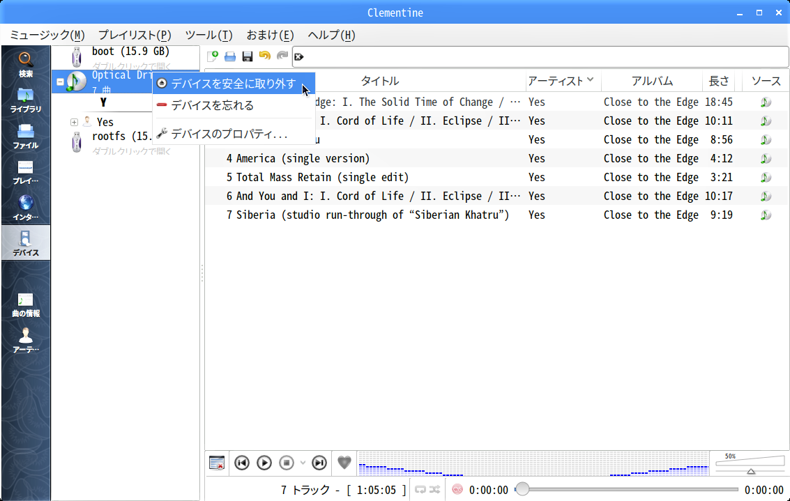Start playback with the play button
This screenshot has height=501, width=790.
tap(264, 463)
